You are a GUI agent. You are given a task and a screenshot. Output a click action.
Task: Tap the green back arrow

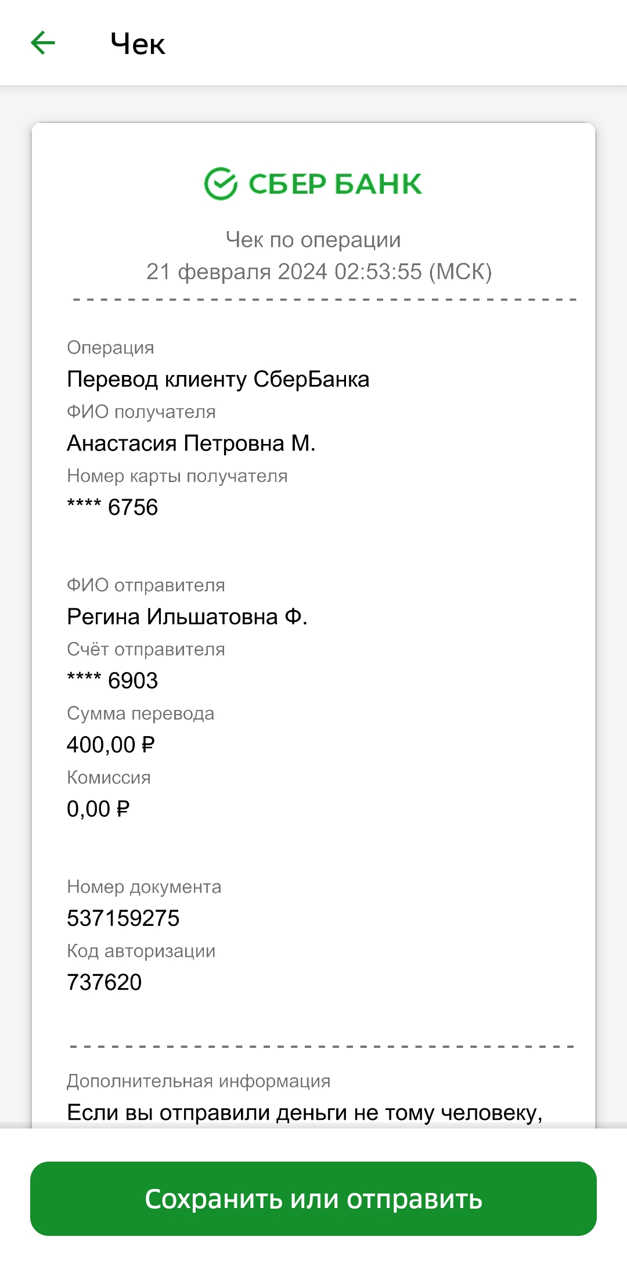43,43
